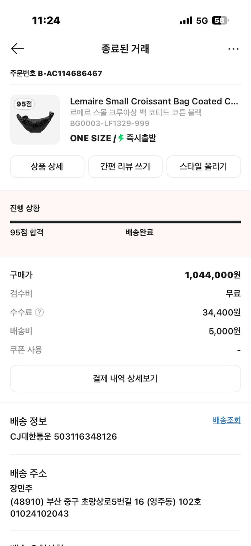
Task: Open the more options ellipsis menu
Action: click(x=234, y=48)
